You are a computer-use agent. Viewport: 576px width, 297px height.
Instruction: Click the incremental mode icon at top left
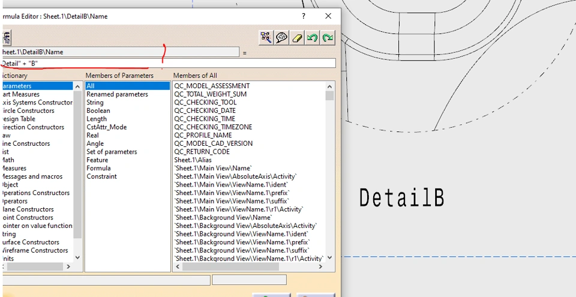tap(7, 38)
